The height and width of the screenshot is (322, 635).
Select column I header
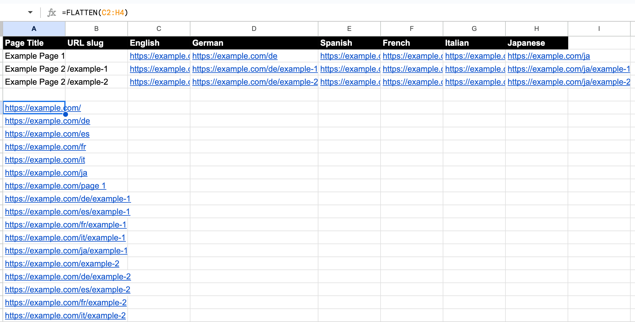tap(599, 28)
